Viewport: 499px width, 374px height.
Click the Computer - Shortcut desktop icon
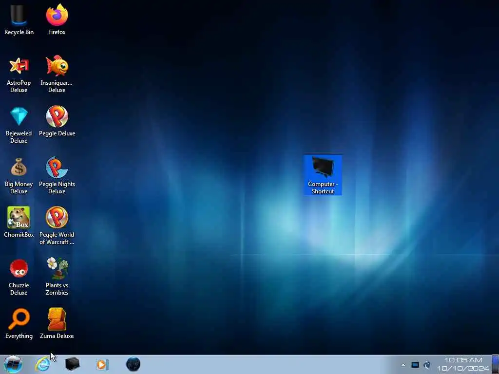pyautogui.click(x=323, y=175)
